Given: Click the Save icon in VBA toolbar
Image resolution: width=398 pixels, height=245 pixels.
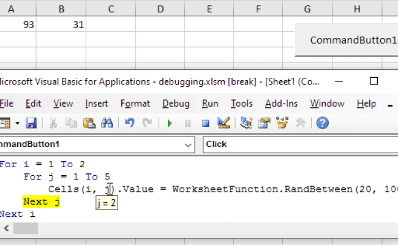Looking at the screenshot, I should [31, 123].
